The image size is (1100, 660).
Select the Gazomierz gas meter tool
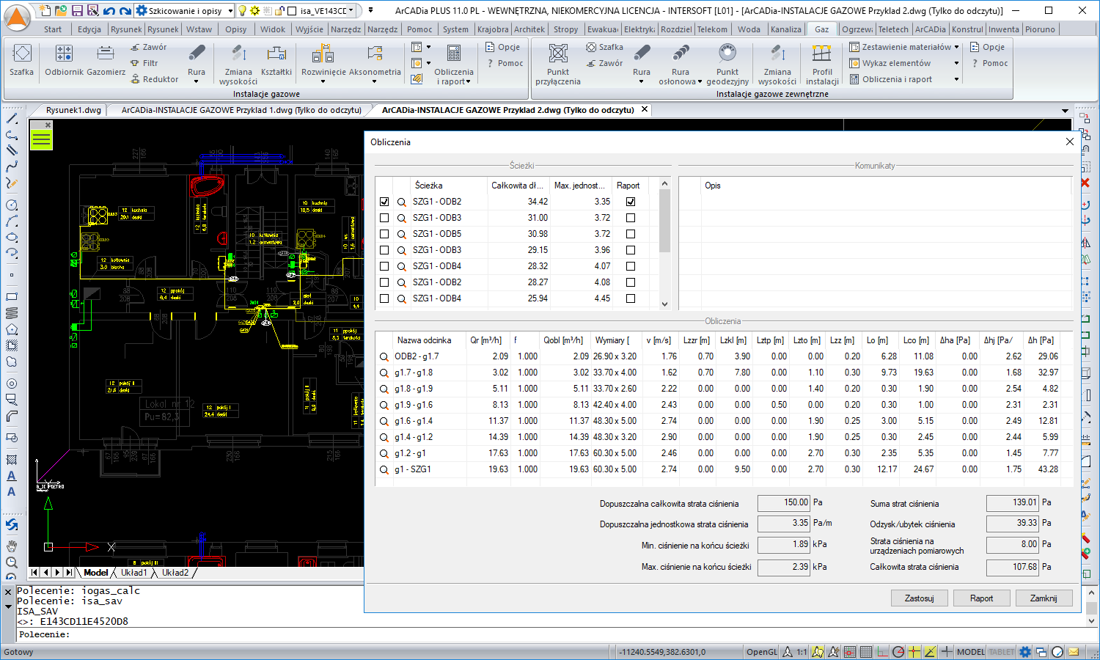click(x=106, y=59)
